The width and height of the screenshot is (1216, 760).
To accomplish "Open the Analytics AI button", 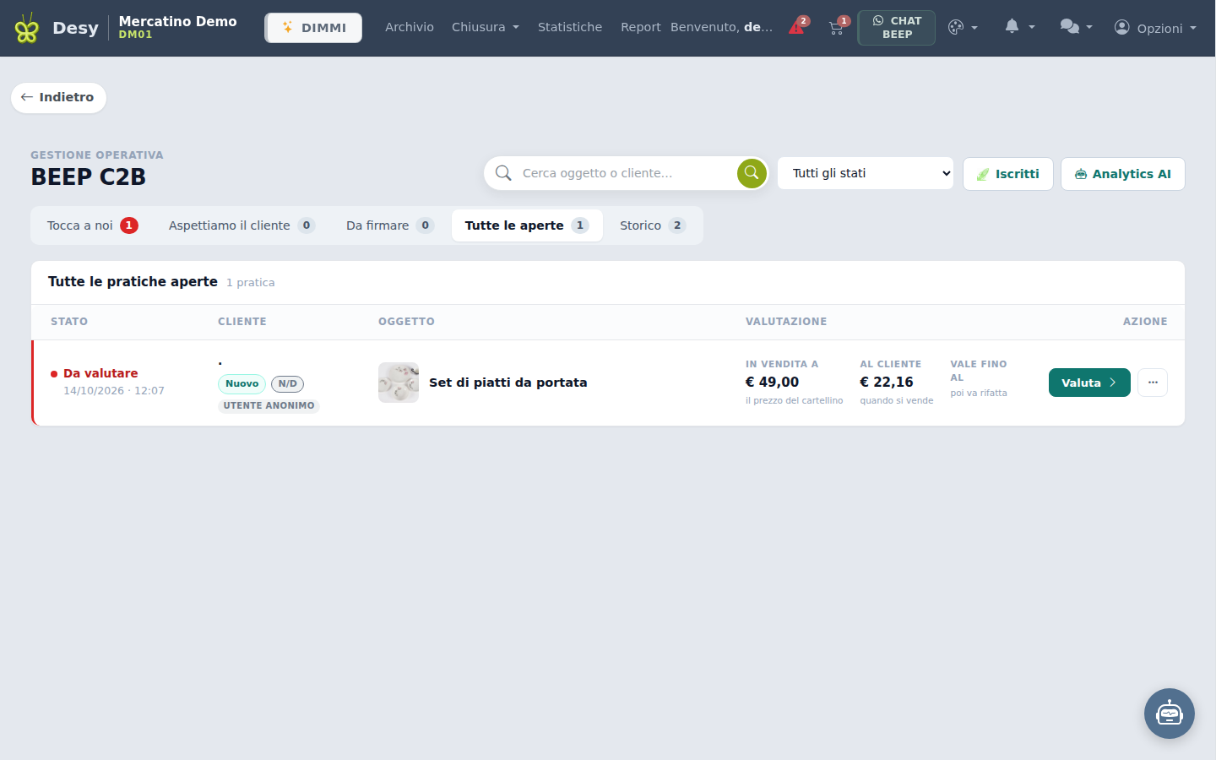I will (1122, 174).
